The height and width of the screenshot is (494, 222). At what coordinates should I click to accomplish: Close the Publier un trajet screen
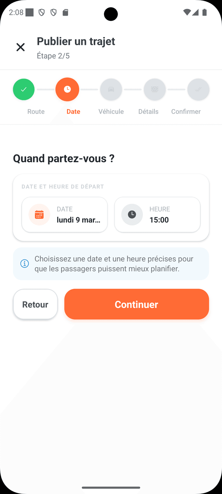click(x=20, y=47)
